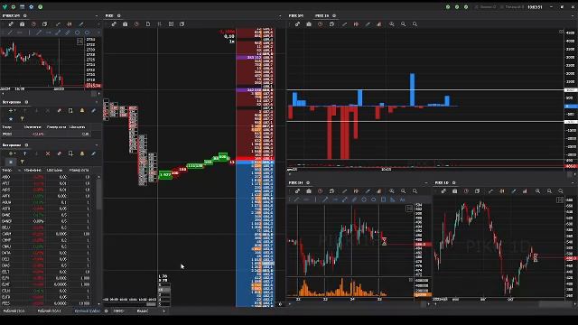Click the blue up arrow in ticker list quotes toolbar
The image size is (578, 325).
click(x=24, y=153)
